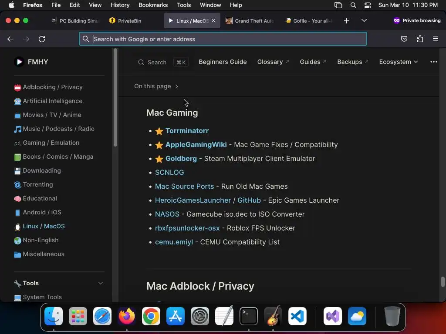Open the Torrminatorr link

(187, 130)
